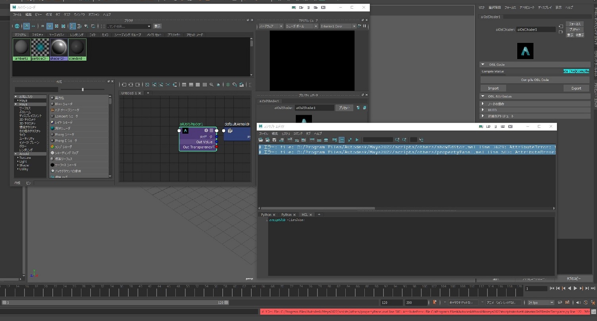The image size is (597, 321).
Task: Expand UUID section in Attribute Editor
Action: (x=483, y=110)
